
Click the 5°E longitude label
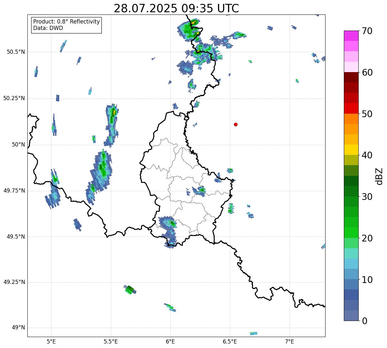pyautogui.click(x=51, y=341)
